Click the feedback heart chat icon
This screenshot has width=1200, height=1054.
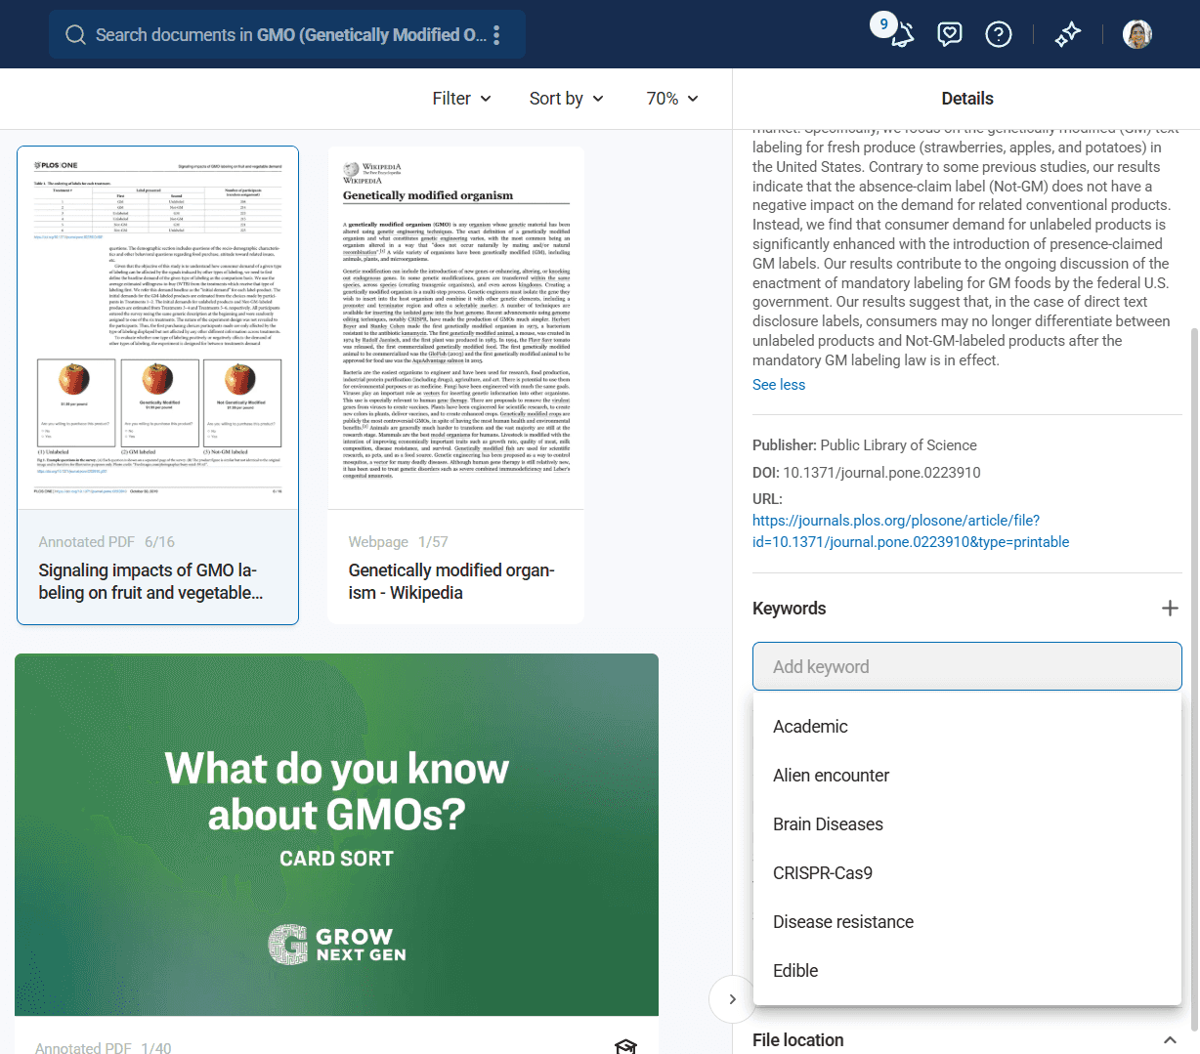949,35
